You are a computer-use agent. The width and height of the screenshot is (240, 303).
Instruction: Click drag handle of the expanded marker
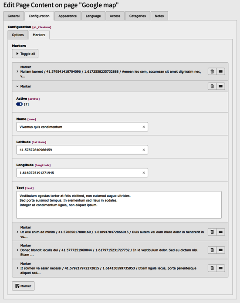220,86
